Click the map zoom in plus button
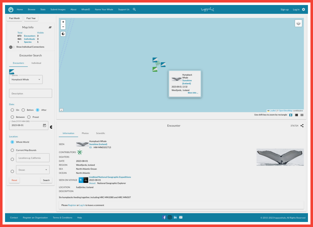This screenshot has height=227, width=313. pos(63,22)
